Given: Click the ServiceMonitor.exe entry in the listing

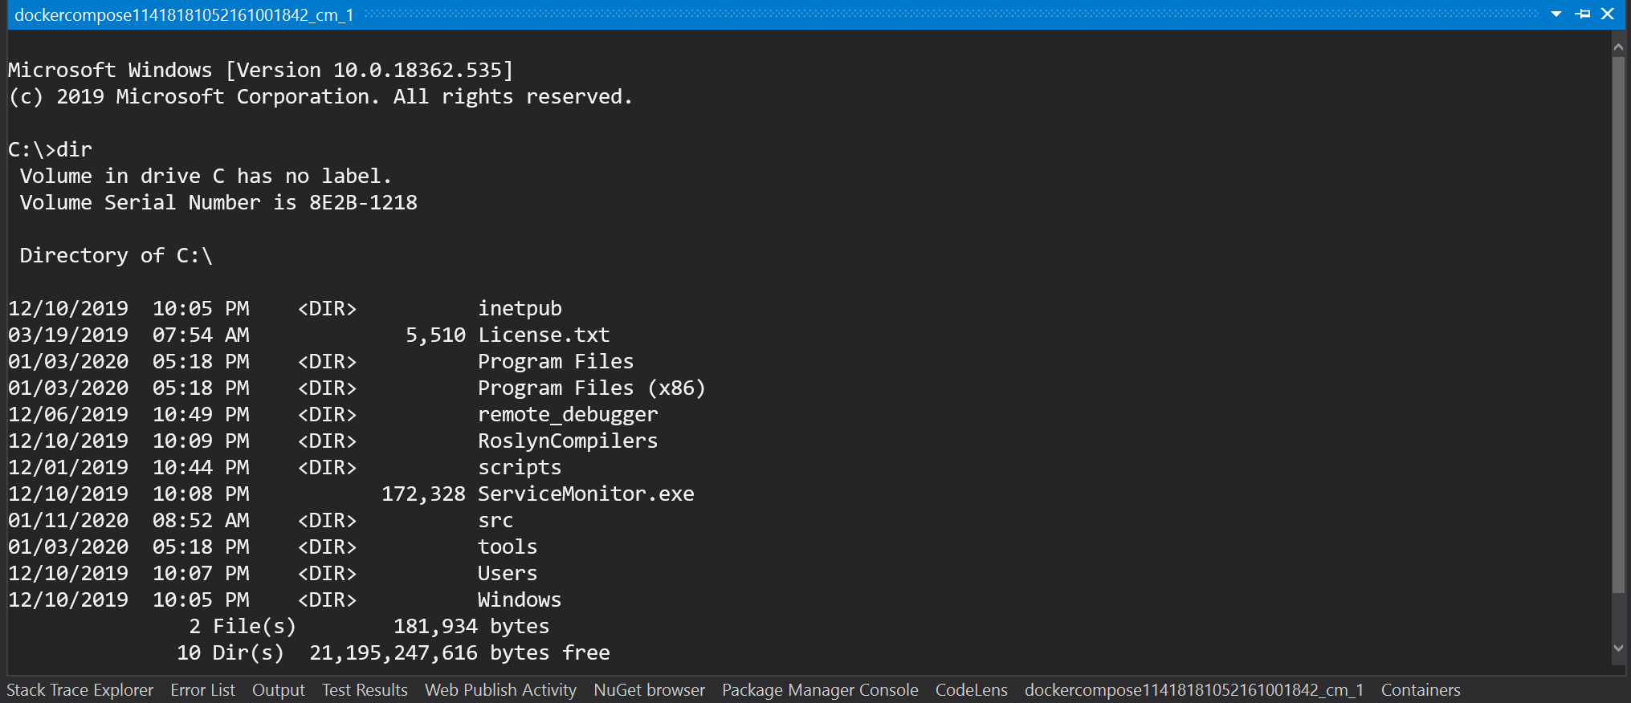Looking at the screenshot, I should [x=585, y=494].
